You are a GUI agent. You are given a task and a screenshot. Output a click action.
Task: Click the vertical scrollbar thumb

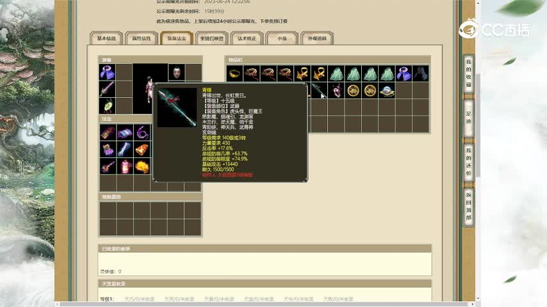tap(478, 125)
